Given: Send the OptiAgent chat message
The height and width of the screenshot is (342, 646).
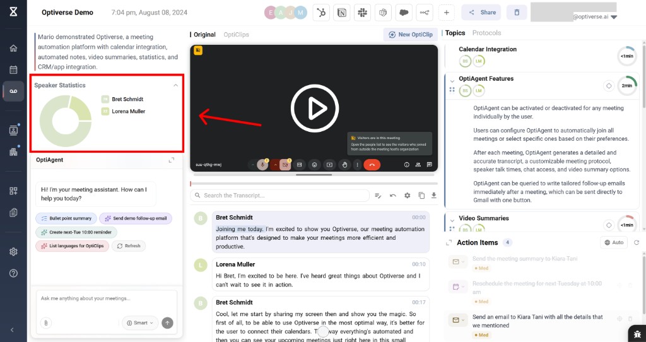Looking at the screenshot, I should (x=167, y=323).
